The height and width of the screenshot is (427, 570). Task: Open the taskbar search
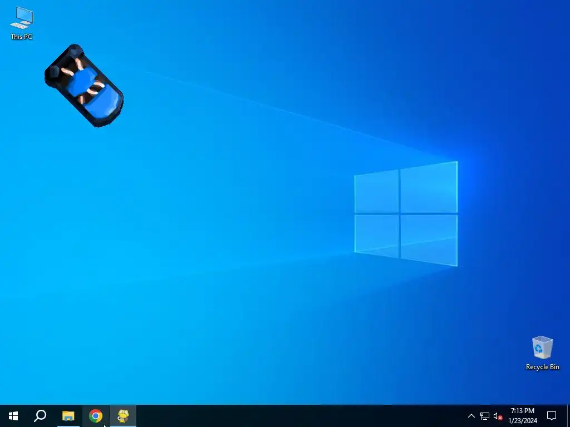(x=40, y=416)
